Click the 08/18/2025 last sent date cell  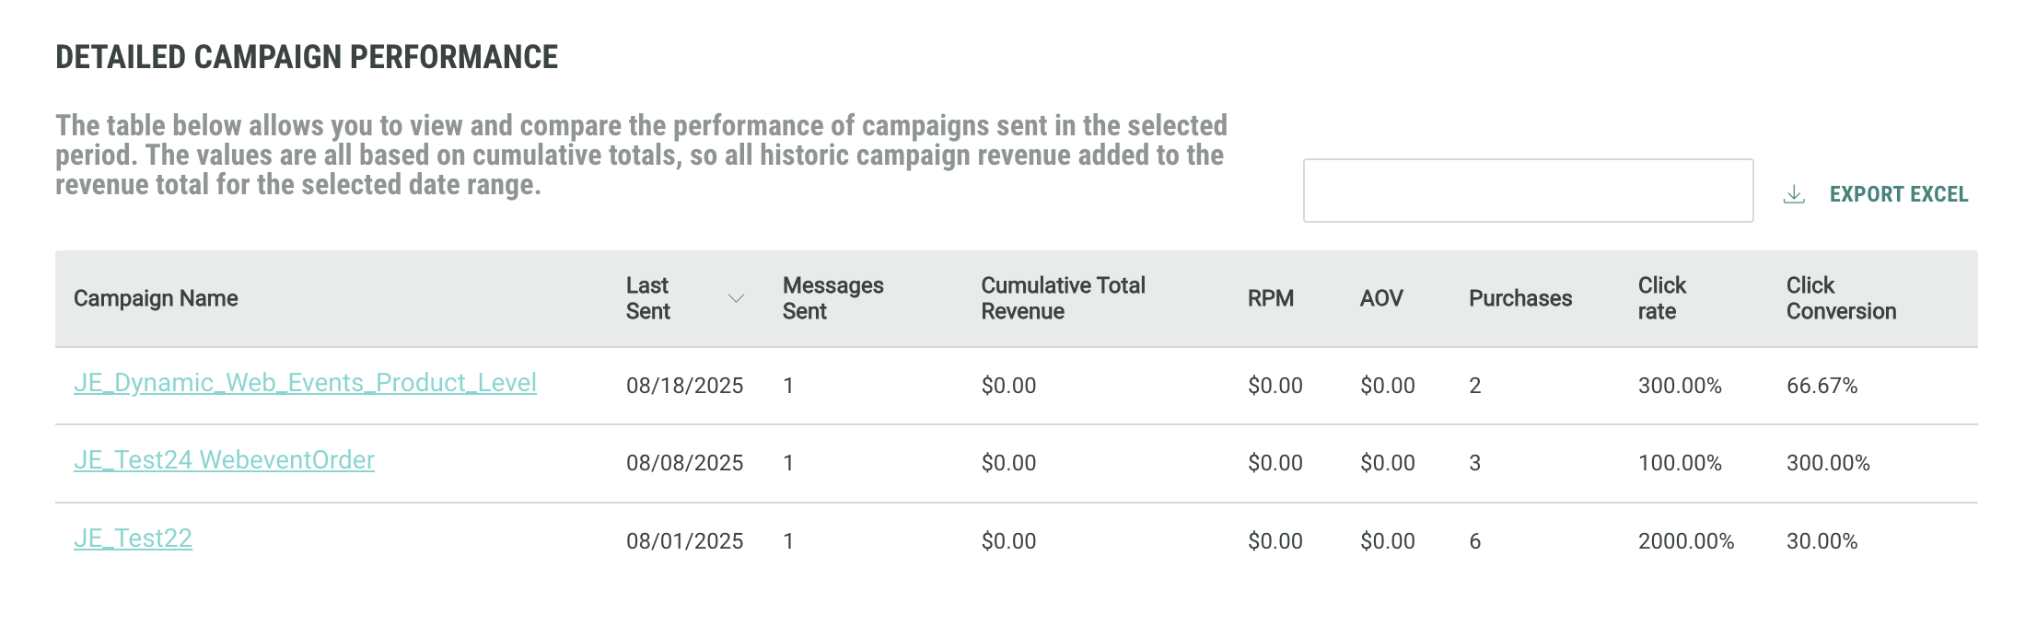pos(684,386)
